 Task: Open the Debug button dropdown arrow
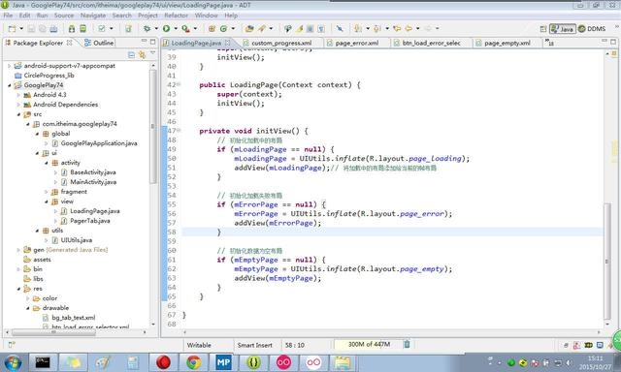[x=156, y=28]
